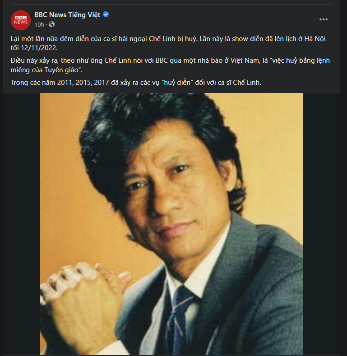Screen dimensions: 347x356
Task: Click the globe public audience icon
Action: coord(52,24)
